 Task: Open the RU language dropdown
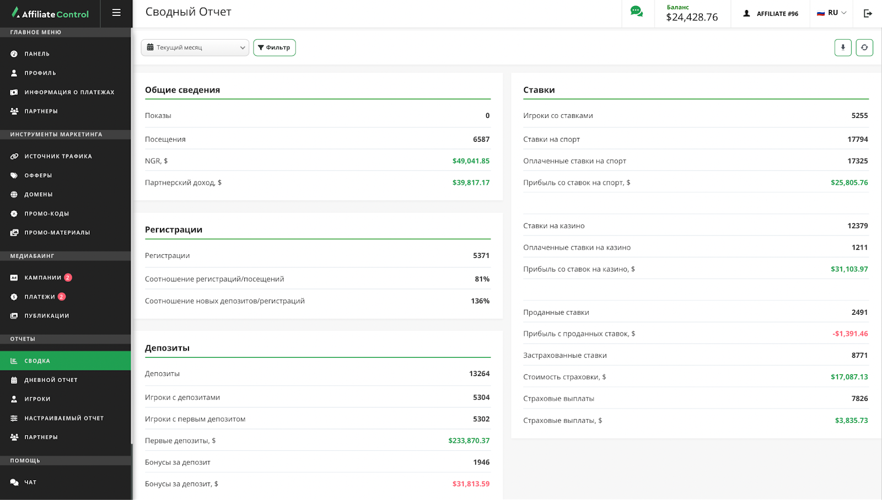(832, 13)
